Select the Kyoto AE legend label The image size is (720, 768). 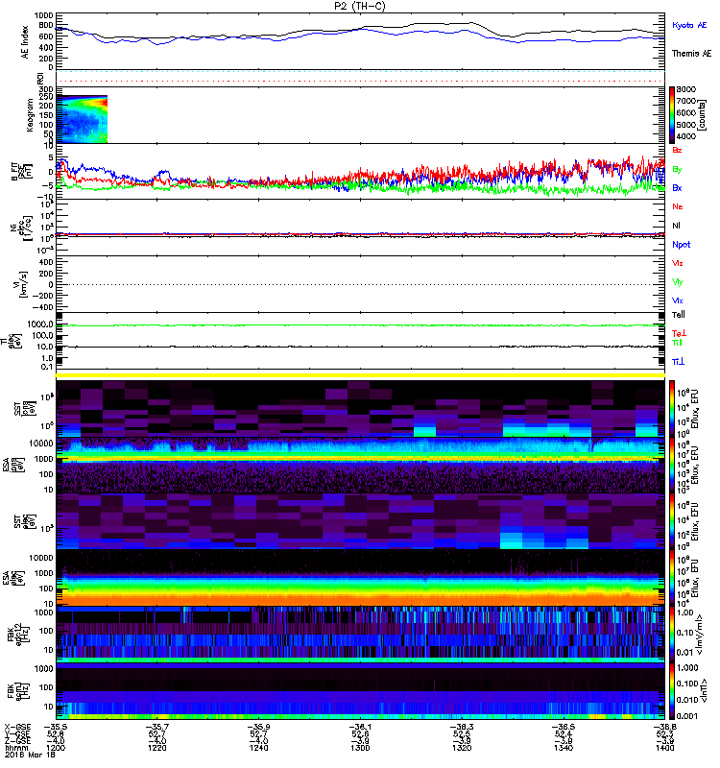(x=689, y=25)
